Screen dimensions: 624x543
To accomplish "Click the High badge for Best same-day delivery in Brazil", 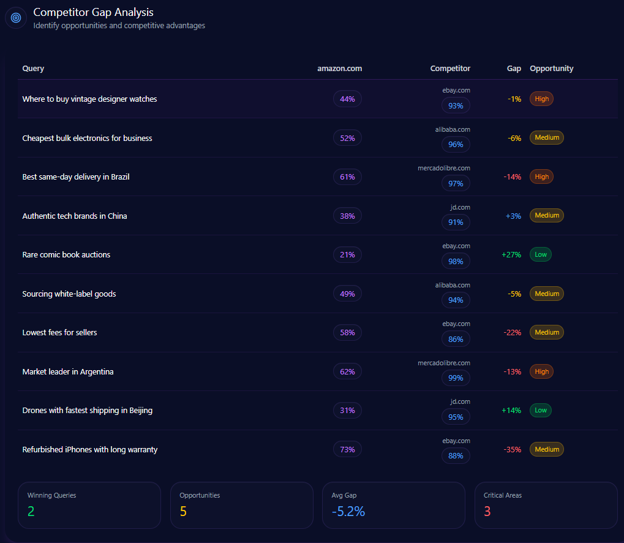I will tap(541, 177).
